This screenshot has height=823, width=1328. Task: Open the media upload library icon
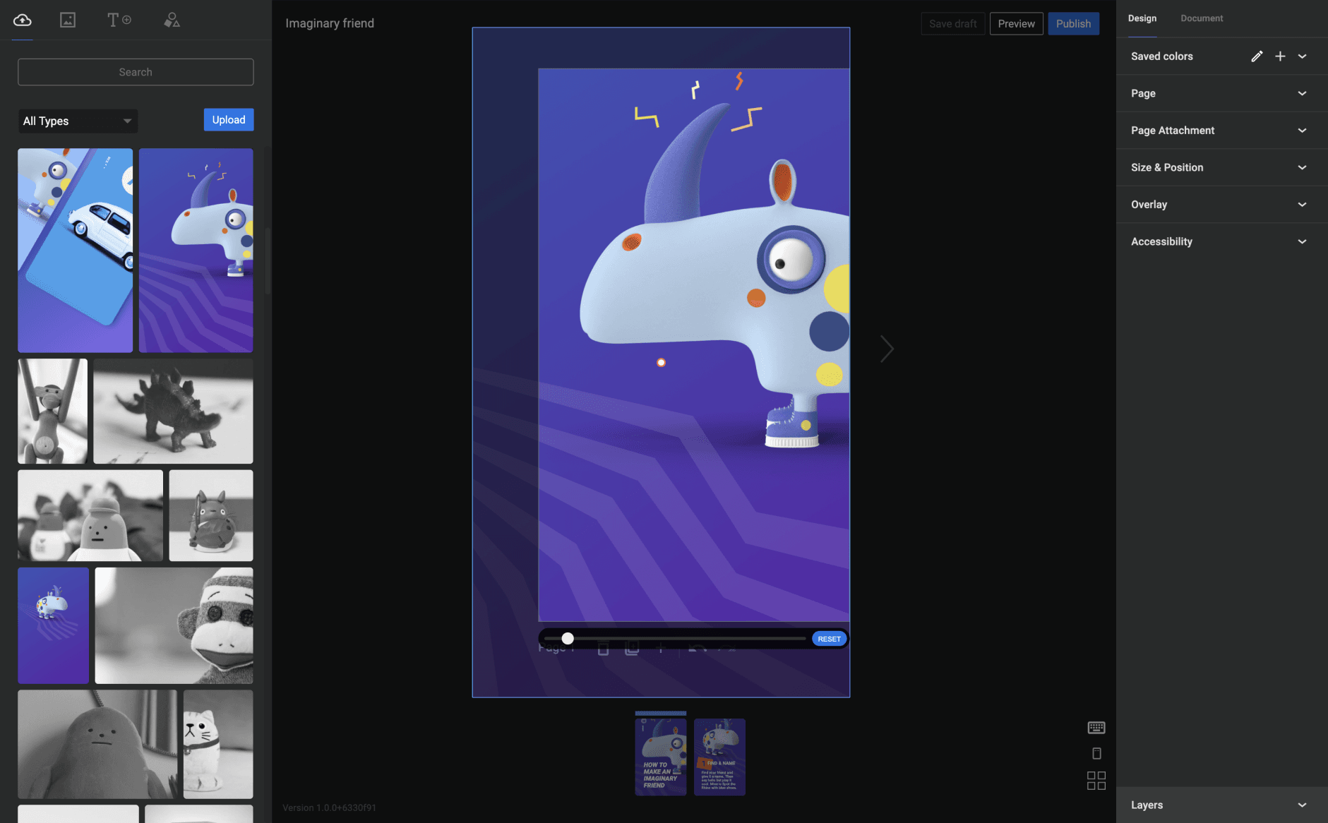(x=23, y=20)
